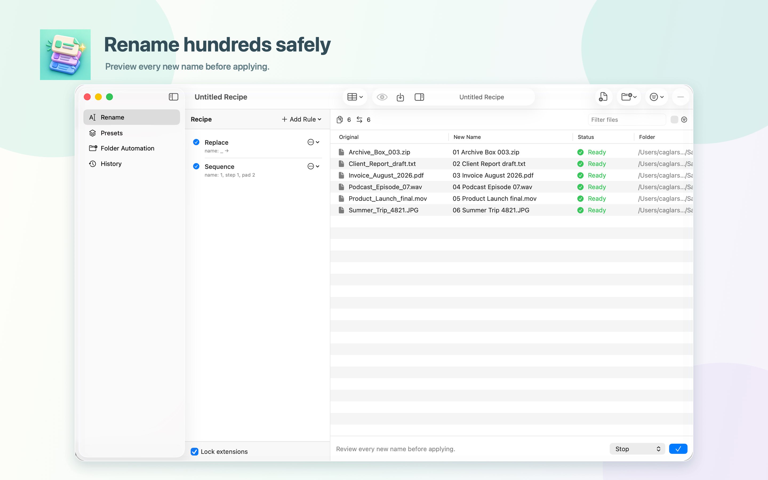
Task: Click the Presets stacked layers icon
Action: click(92, 133)
